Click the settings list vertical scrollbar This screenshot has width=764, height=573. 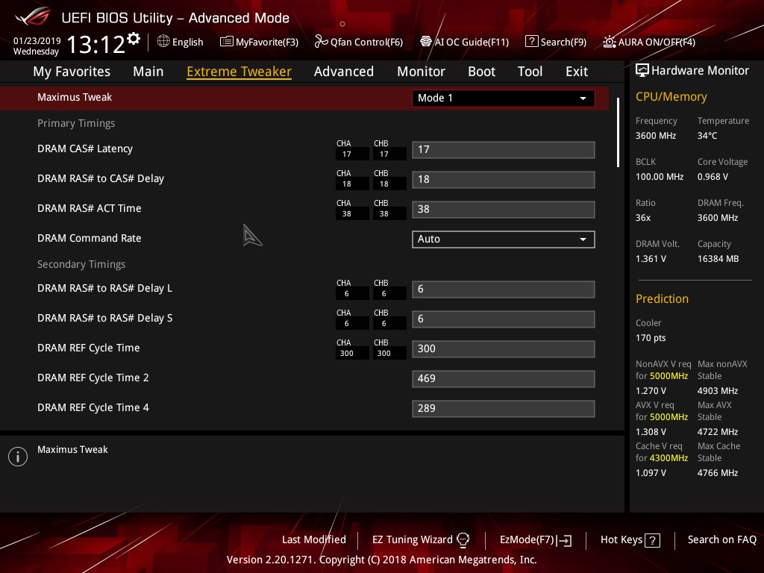618,133
